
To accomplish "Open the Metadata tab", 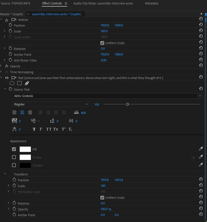I will tap(151, 3).
